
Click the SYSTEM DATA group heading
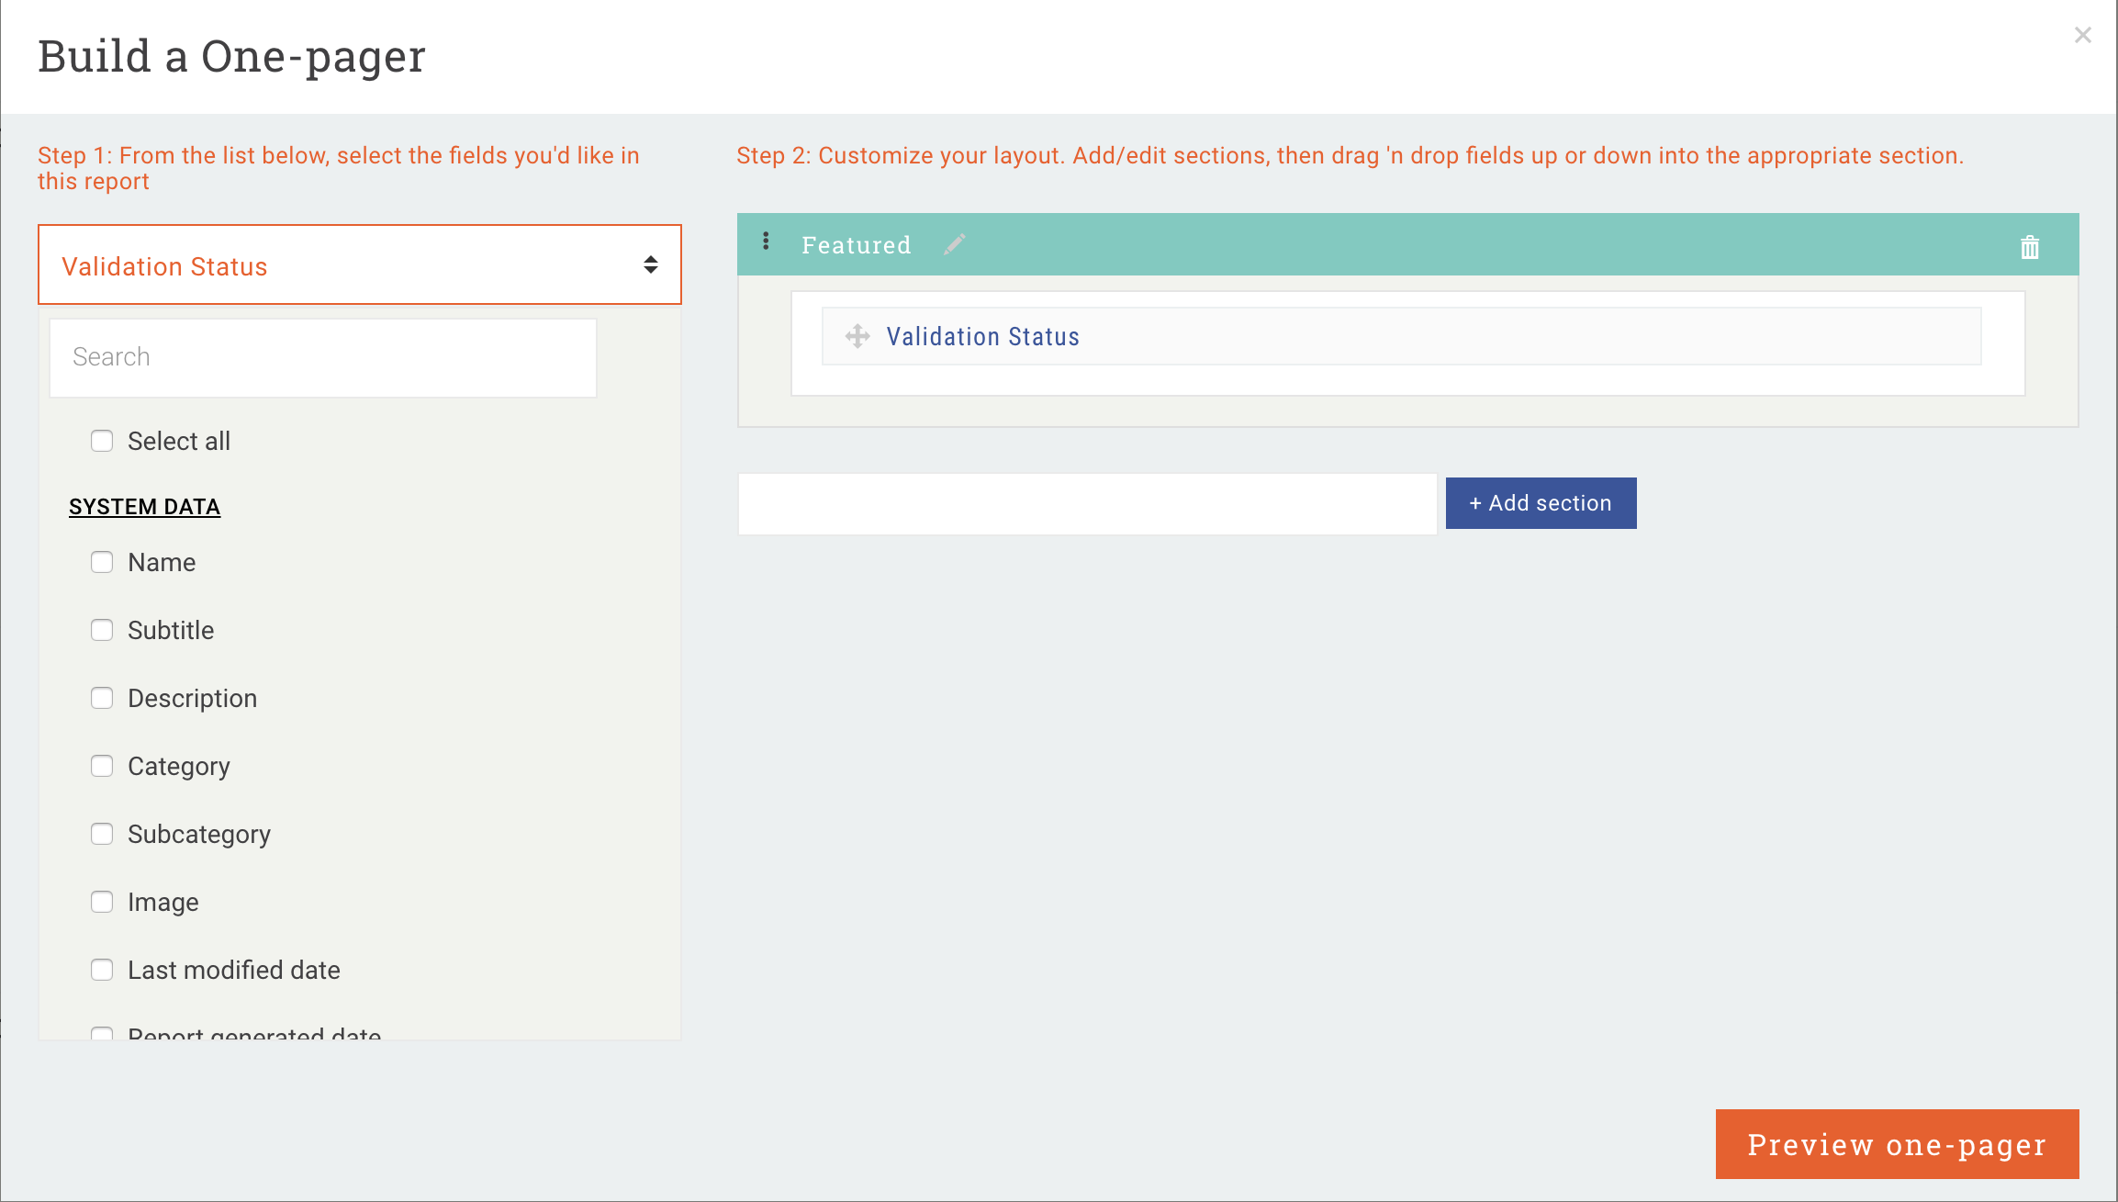(x=144, y=507)
